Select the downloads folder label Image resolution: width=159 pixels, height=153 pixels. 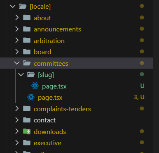coord(50,132)
